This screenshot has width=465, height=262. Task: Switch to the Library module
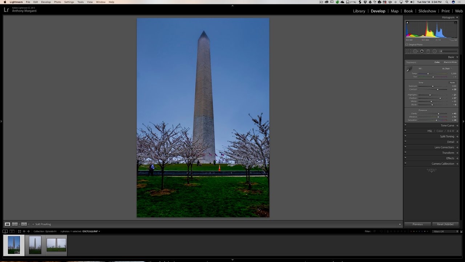(359, 11)
